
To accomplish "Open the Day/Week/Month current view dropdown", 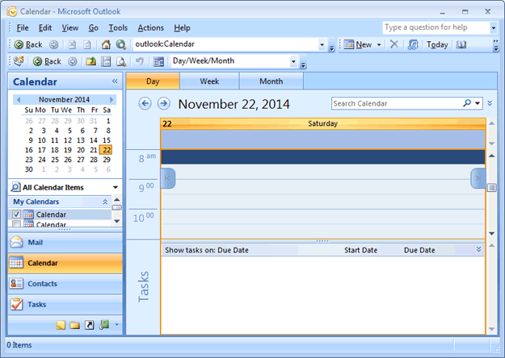I will [x=293, y=61].
